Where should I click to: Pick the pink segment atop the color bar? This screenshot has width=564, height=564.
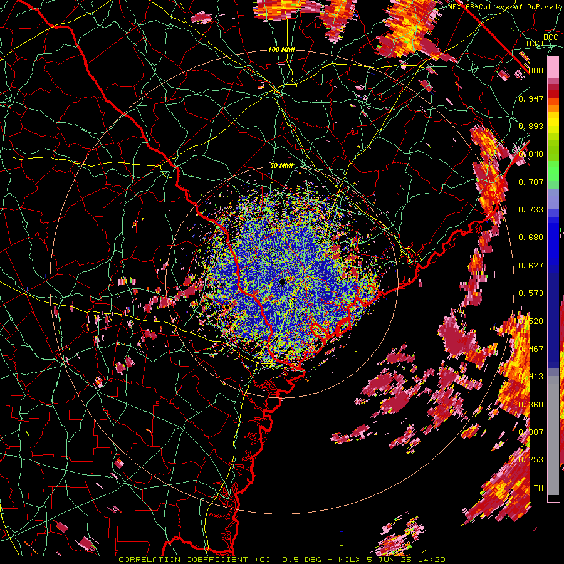pyautogui.click(x=553, y=66)
